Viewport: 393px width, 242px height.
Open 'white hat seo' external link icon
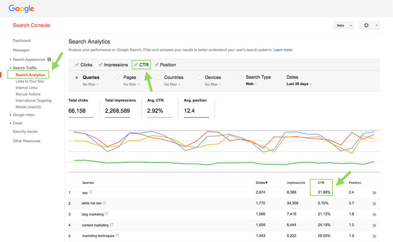click(x=104, y=203)
